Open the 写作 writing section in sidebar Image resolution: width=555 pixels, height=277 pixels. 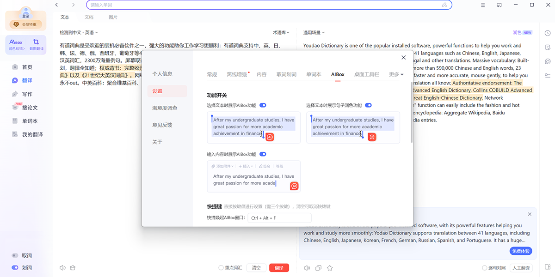click(27, 94)
